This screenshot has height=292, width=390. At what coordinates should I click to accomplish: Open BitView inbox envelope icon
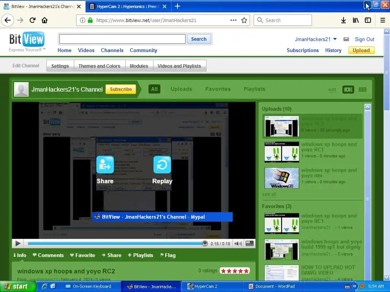[346, 39]
